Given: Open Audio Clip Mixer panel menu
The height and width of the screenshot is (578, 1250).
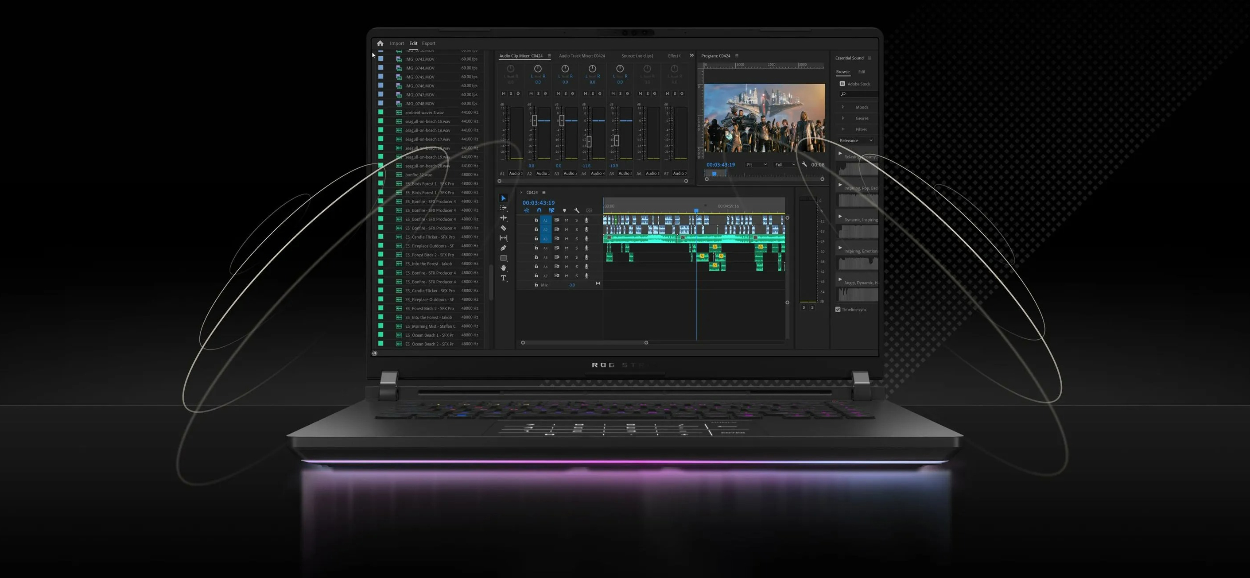Looking at the screenshot, I should pos(549,56).
